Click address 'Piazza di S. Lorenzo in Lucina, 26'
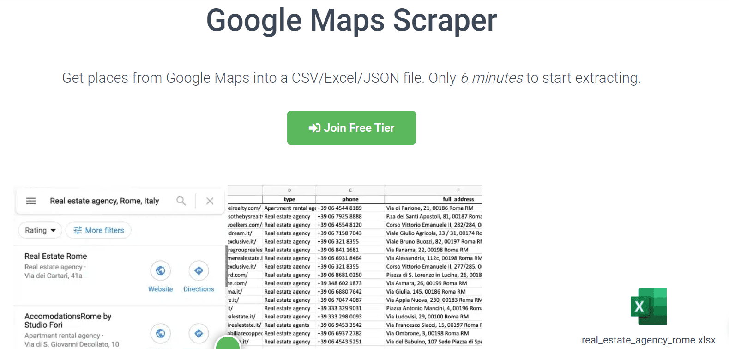 [x=433, y=275]
